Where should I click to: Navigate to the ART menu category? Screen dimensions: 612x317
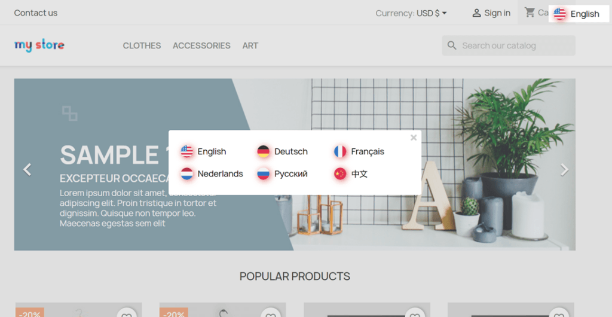(250, 45)
